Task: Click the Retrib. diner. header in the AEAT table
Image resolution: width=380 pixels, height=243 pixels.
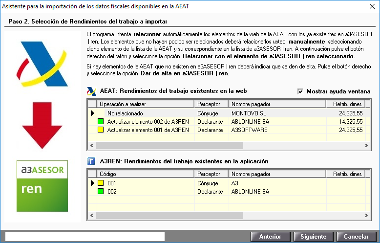Action: pos(346,104)
